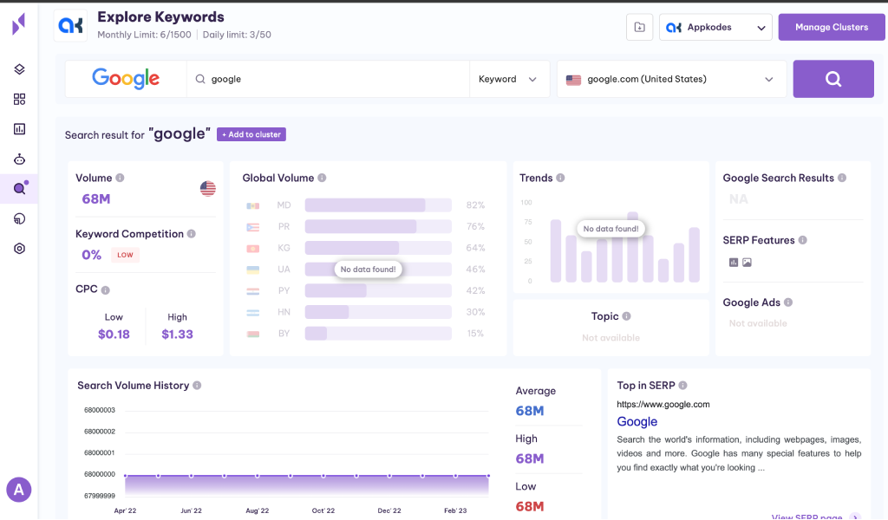Click the CPC high value $1.33

click(177, 335)
